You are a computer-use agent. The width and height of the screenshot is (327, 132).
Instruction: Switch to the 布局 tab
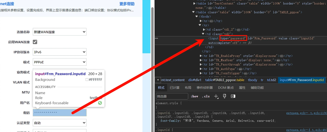188,88
